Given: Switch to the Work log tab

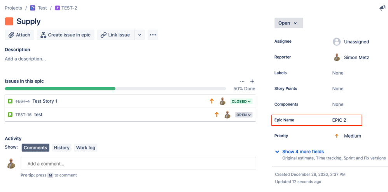Looking at the screenshot, I should click(x=86, y=147).
